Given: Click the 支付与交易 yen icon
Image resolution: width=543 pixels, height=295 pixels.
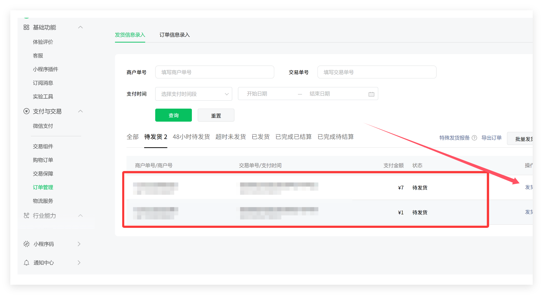Looking at the screenshot, I should [x=26, y=111].
